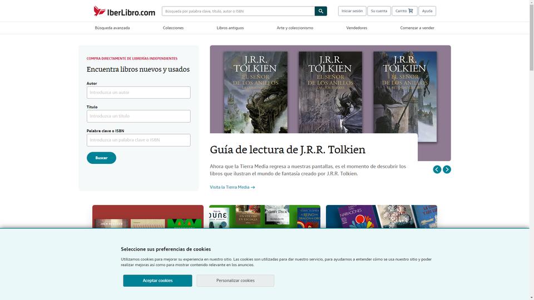Click Las Dos Torres book cover
This screenshot has height=300, width=534.
pyautogui.click(x=330, y=92)
